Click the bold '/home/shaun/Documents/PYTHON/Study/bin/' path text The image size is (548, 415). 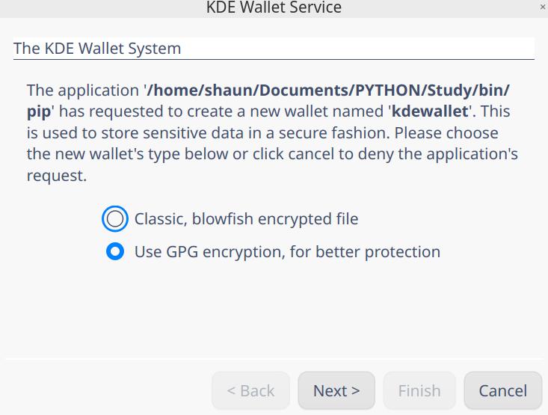tap(329, 90)
